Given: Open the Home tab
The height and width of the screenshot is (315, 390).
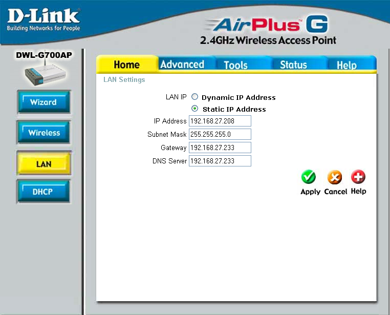Looking at the screenshot, I should tap(127, 65).
